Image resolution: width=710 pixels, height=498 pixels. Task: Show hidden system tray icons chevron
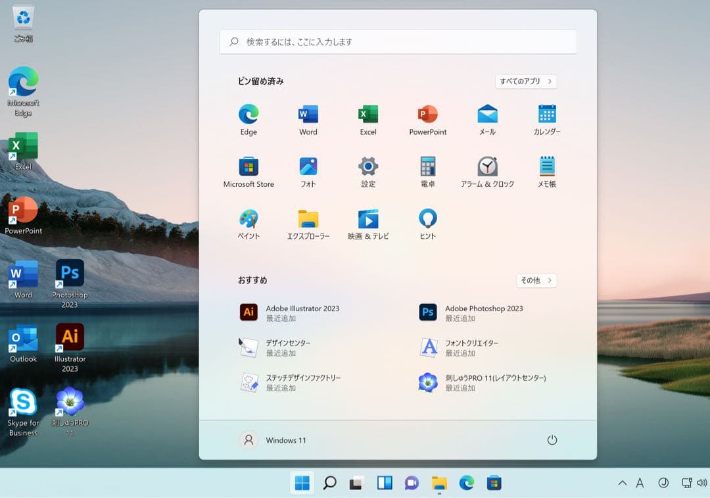coord(622,484)
